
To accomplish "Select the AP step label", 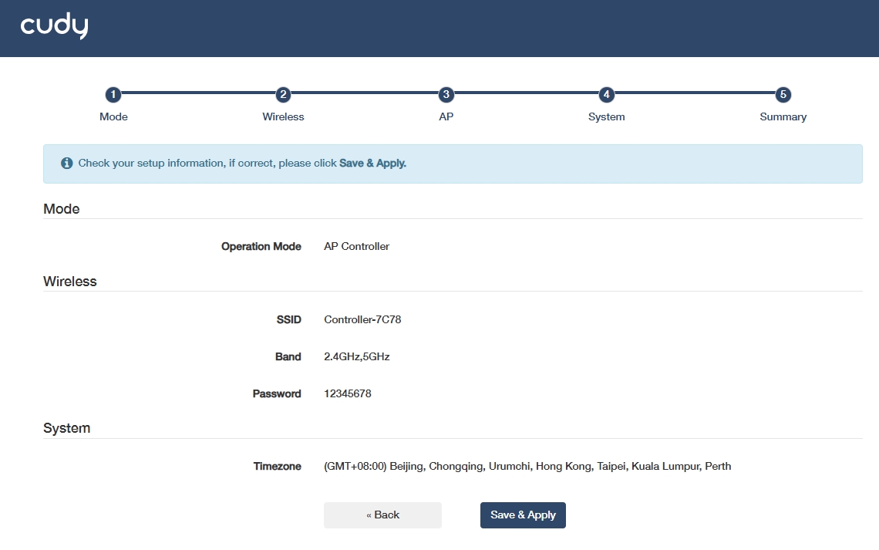I will point(446,116).
